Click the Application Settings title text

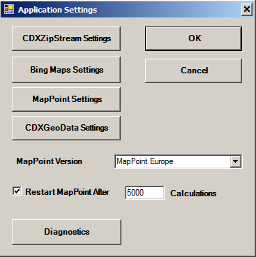tap(58, 10)
